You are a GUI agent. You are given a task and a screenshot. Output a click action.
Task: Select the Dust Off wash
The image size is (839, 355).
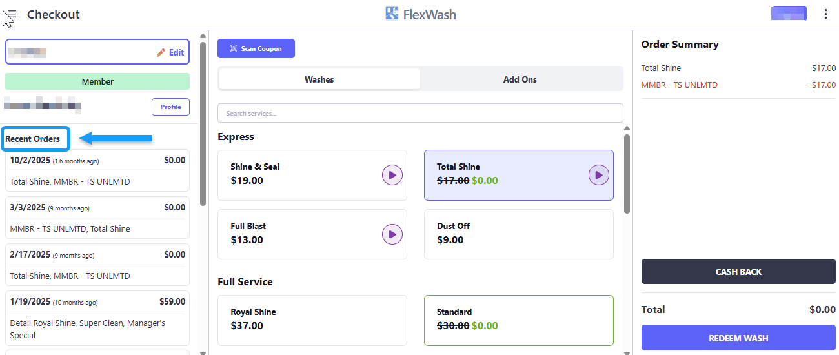(x=518, y=234)
